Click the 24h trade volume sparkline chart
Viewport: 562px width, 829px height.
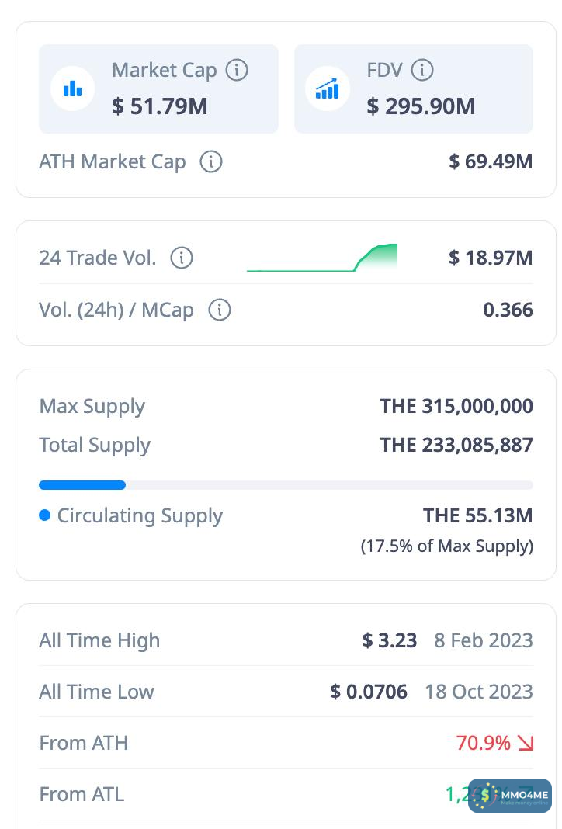tap(321, 258)
